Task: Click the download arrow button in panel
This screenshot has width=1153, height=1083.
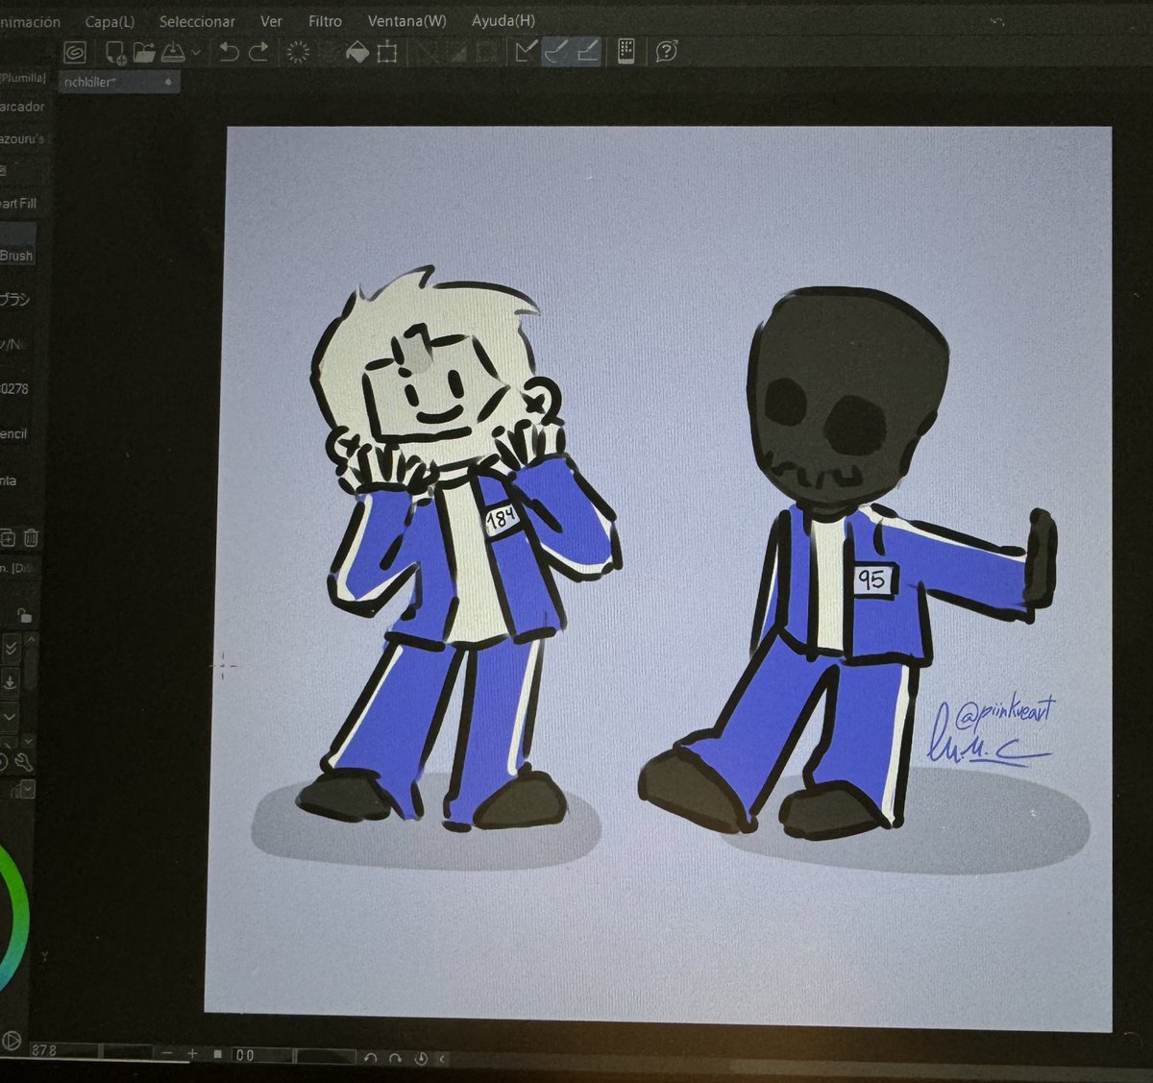Action: tap(9, 682)
